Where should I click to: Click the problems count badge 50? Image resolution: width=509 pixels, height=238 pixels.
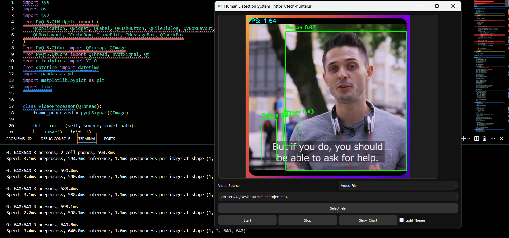coord(30,139)
